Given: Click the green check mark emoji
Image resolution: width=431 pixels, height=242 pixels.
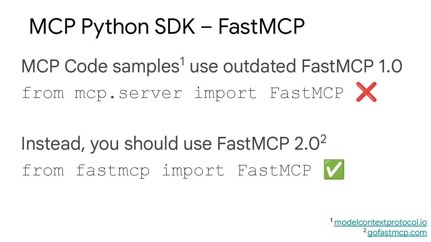Looking at the screenshot, I should click(334, 169).
